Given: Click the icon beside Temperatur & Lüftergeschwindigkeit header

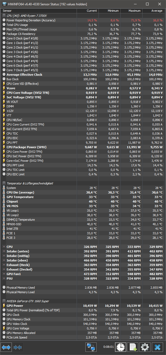Looking at the screenshot, I should [x=4, y=183].
